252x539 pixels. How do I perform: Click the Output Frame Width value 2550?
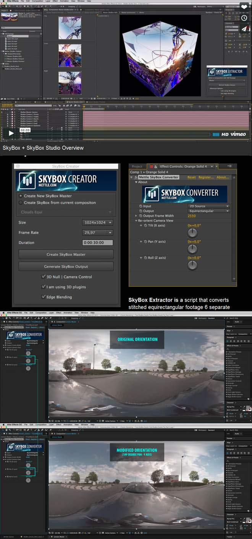coord(192,216)
